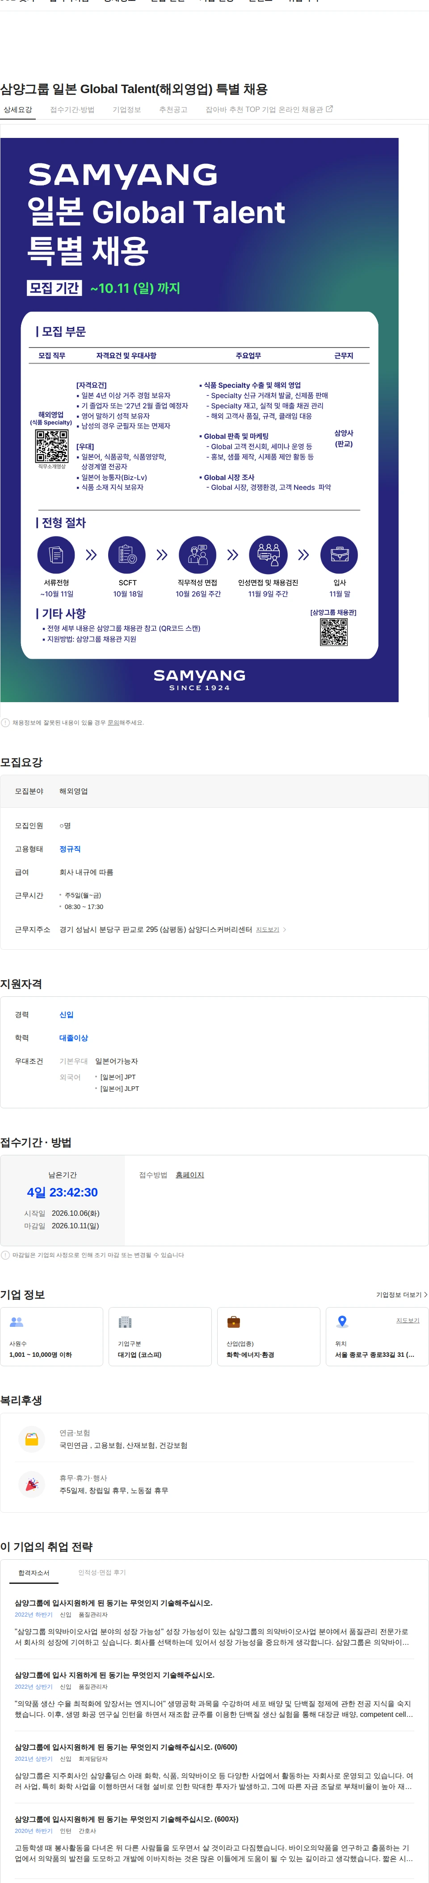Click the 4일 23:42:30 remaining time countdown
This screenshot has width=429, height=1883.
point(62,1192)
